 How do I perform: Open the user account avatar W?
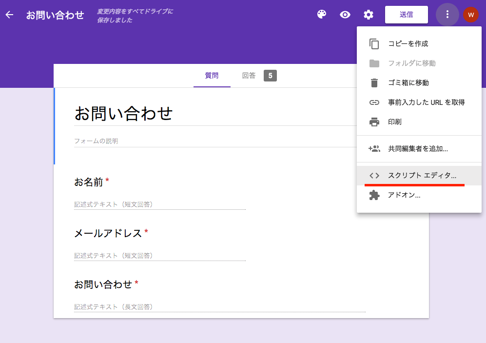point(471,15)
